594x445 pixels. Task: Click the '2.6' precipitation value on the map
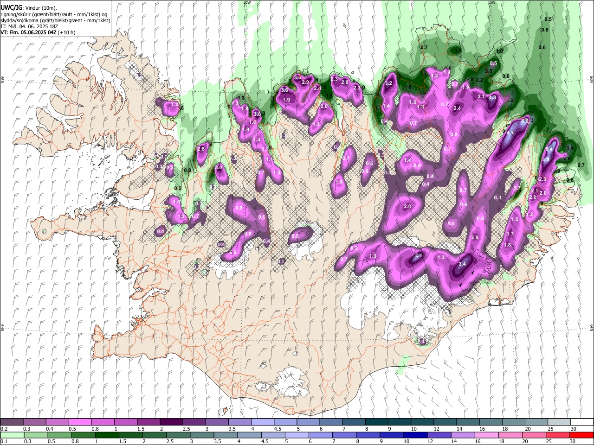pyautogui.click(x=567, y=159)
